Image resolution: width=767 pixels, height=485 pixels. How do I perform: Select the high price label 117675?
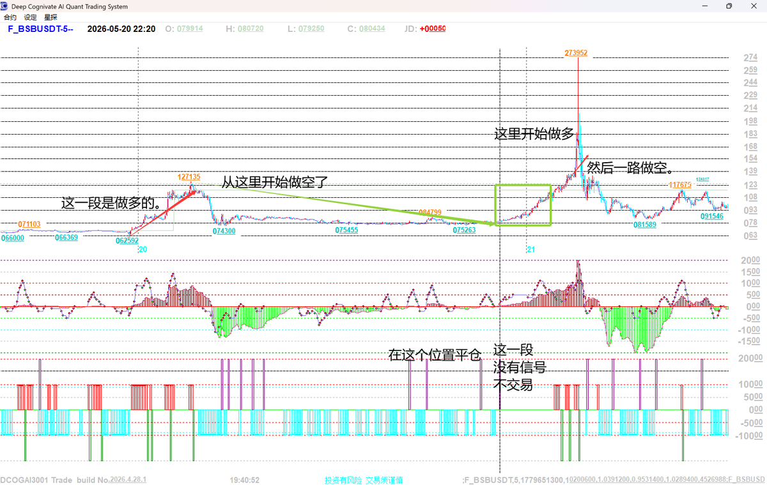680,185
